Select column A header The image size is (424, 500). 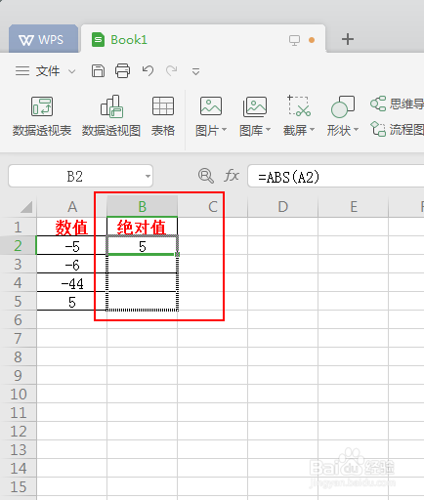coord(71,207)
